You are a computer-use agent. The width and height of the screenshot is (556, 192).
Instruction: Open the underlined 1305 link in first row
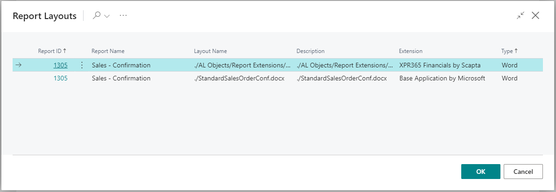pyautogui.click(x=60, y=65)
